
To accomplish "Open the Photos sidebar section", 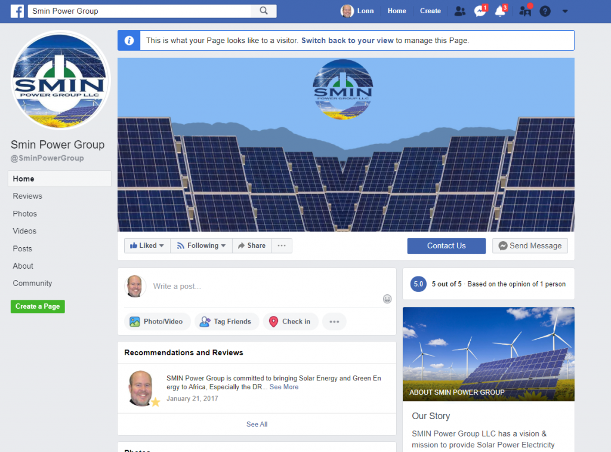I will (25, 214).
